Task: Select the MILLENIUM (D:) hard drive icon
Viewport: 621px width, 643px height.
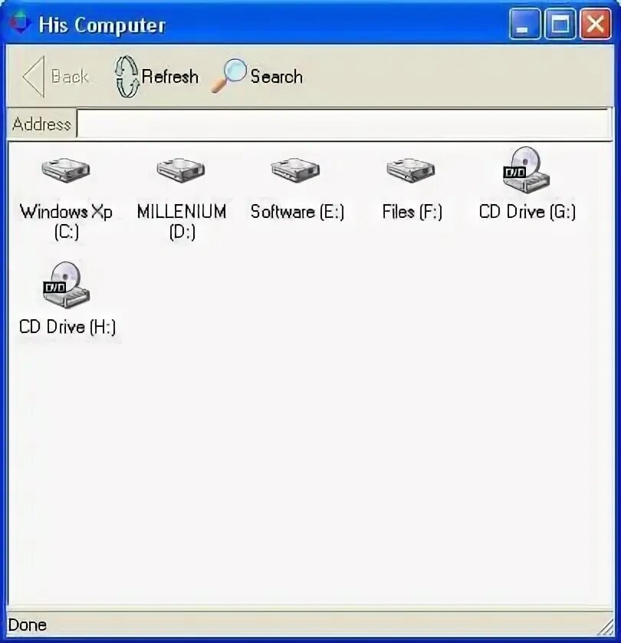Action: click(x=181, y=170)
